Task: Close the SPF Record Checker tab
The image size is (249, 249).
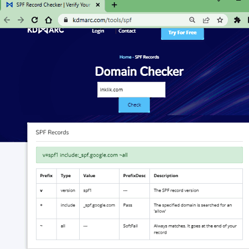Action: pos(98,5)
